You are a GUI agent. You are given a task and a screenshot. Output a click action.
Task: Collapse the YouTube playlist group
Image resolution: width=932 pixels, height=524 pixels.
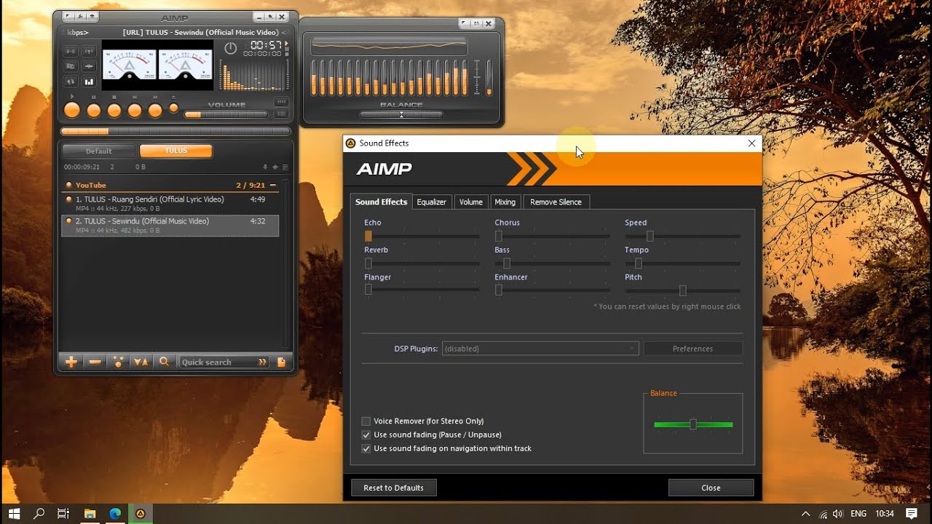tap(273, 186)
